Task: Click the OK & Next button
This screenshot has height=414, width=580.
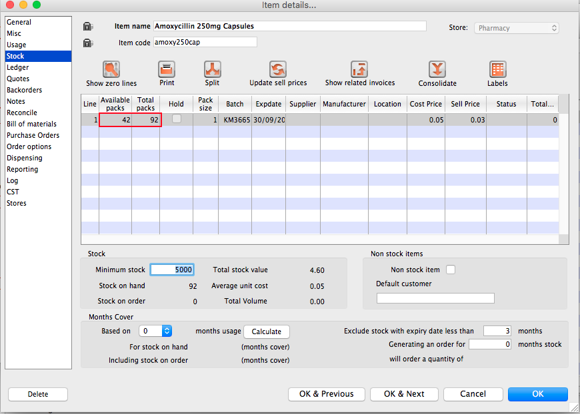Action: [x=404, y=394]
